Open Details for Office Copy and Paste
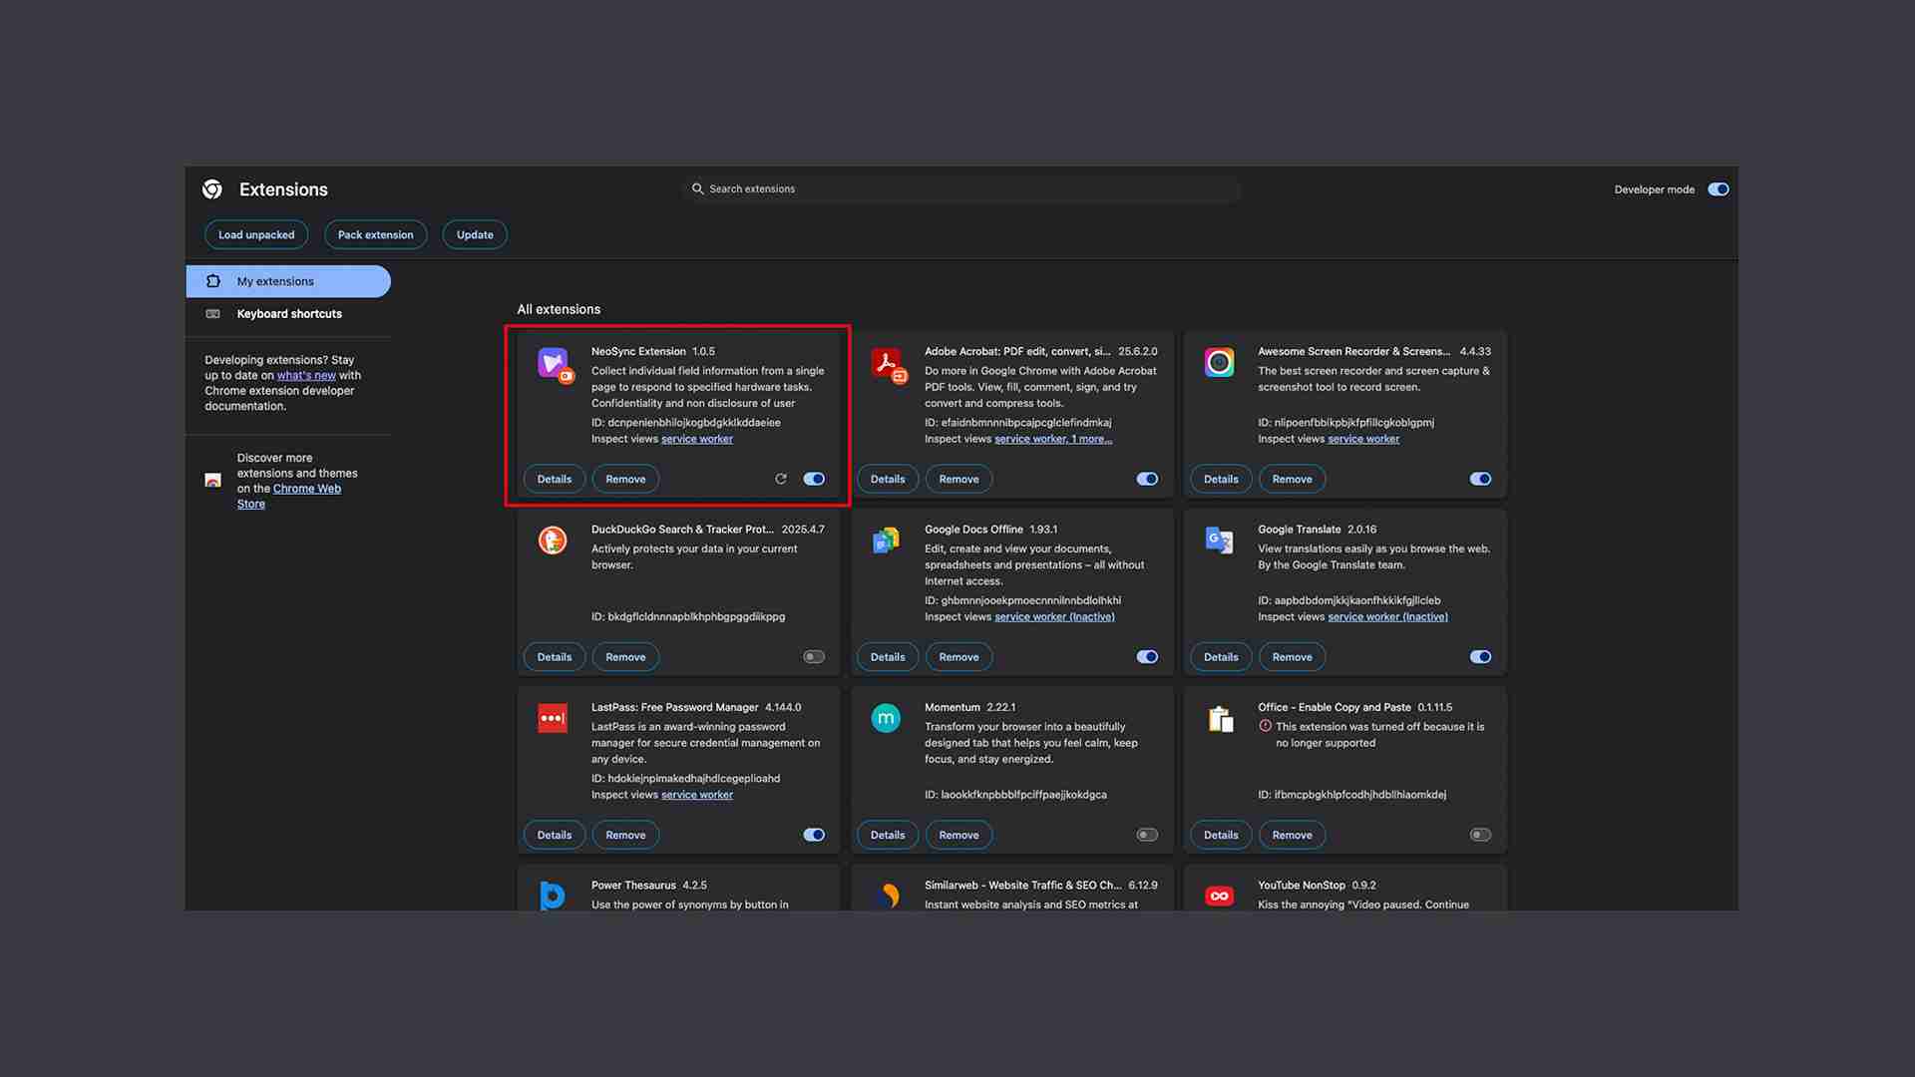 (1221, 835)
